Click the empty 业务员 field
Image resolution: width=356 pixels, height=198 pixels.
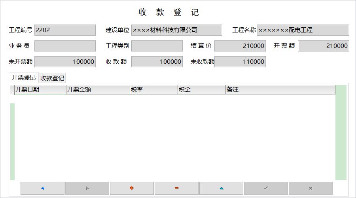[x=65, y=46]
